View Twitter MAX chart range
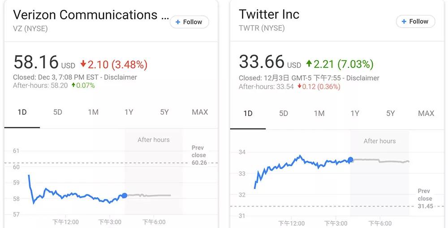This screenshot has height=228, width=448. [x=426, y=113]
